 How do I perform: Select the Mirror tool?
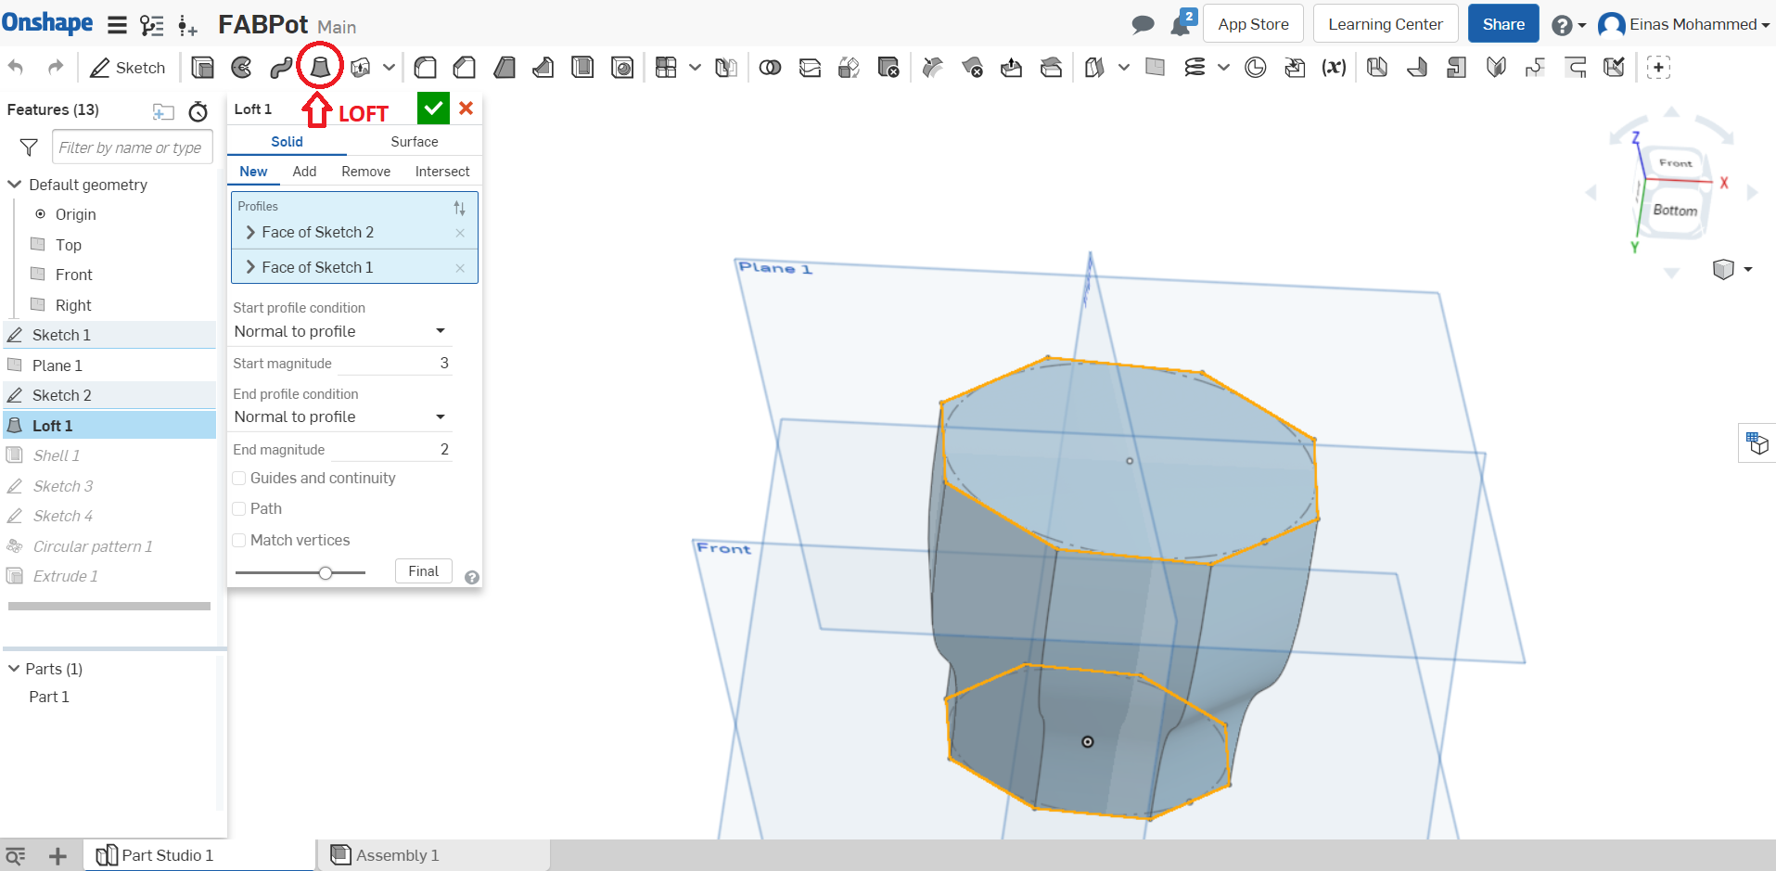tap(726, 68)
